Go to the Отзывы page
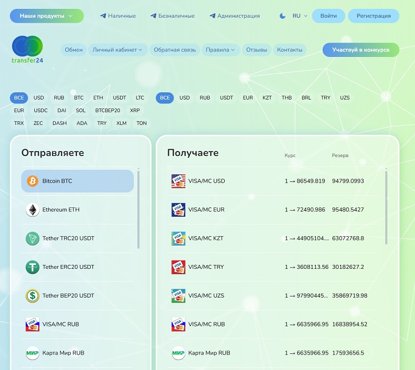This screenshot has height=370, width=415. coord(256,50)
